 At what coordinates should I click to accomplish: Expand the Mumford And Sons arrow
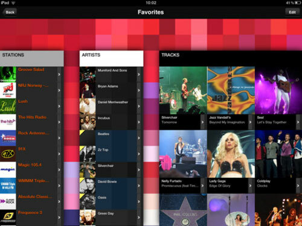tap(139, 74)
